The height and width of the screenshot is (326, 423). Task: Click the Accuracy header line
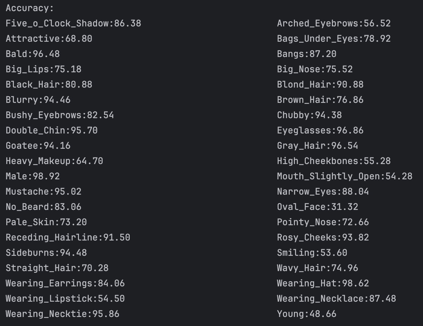tap(30, 8)
